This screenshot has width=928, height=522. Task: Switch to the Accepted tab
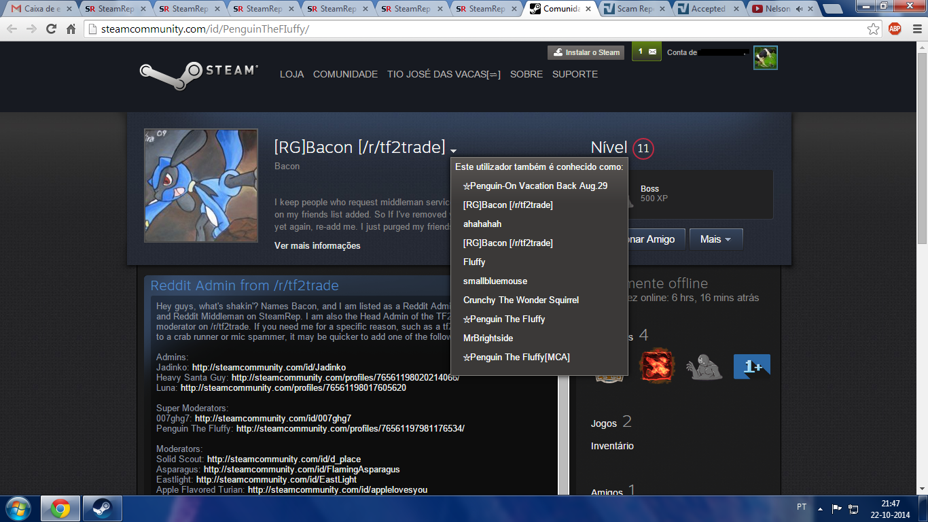click(708, 9)
